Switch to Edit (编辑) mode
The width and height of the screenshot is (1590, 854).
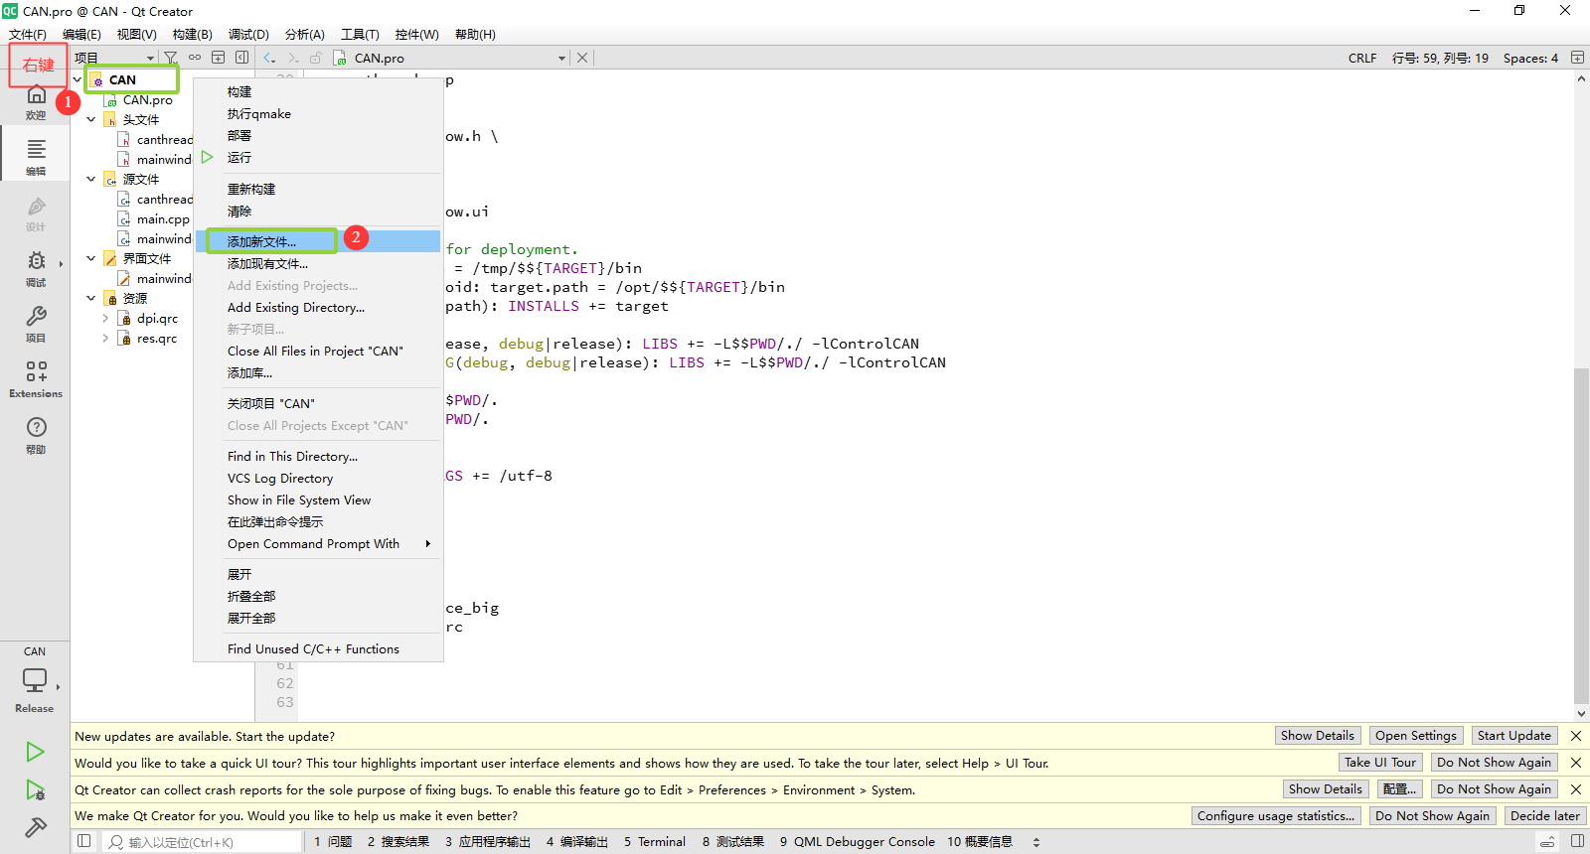[x=36, y=157]
